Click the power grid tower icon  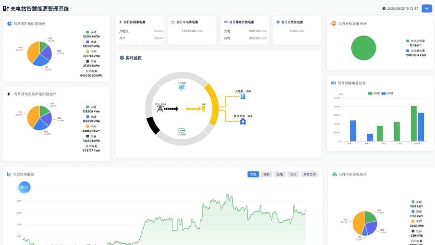[x=160, y=109]
